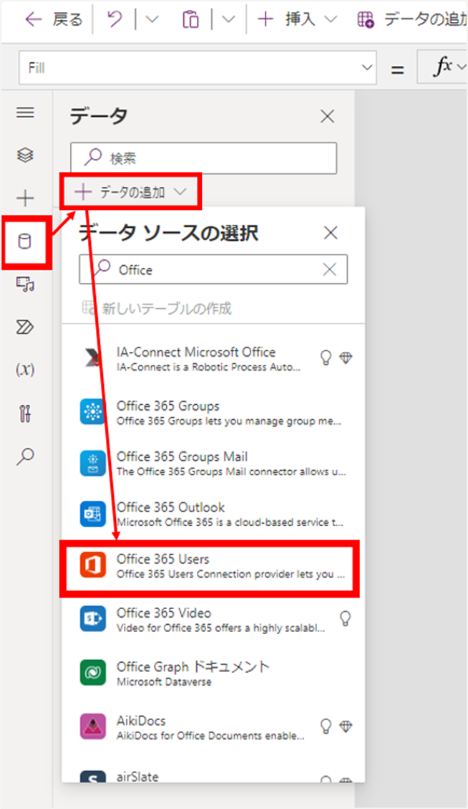Image resolution: width=468 pixels, height=809 pixels.
Task: Go back with the 戻る button
Action: (x=54, y=19)
